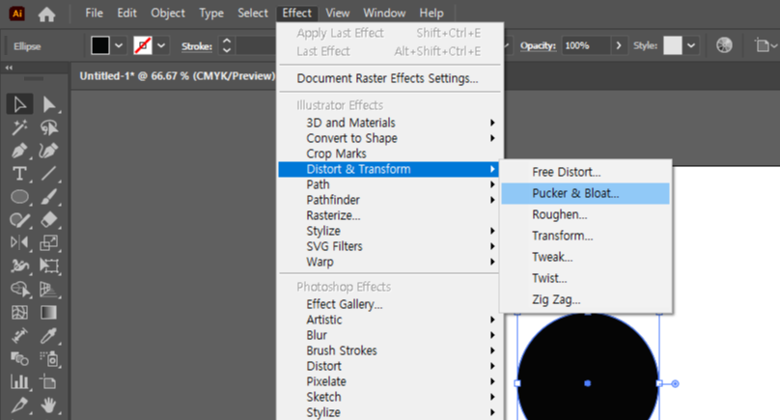This screenshot has height=420, width=780.
Task: Open the Stroke panel link
Action: click(197, 46)
